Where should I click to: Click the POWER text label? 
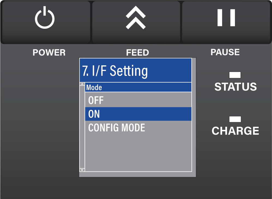click(x=49, y=52)
